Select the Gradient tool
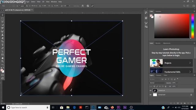The image size is (196, 110). (x=2, y=42)
